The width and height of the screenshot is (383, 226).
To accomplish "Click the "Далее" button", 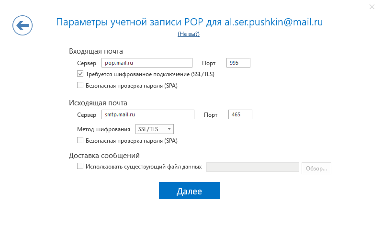I will pos(190,191).
